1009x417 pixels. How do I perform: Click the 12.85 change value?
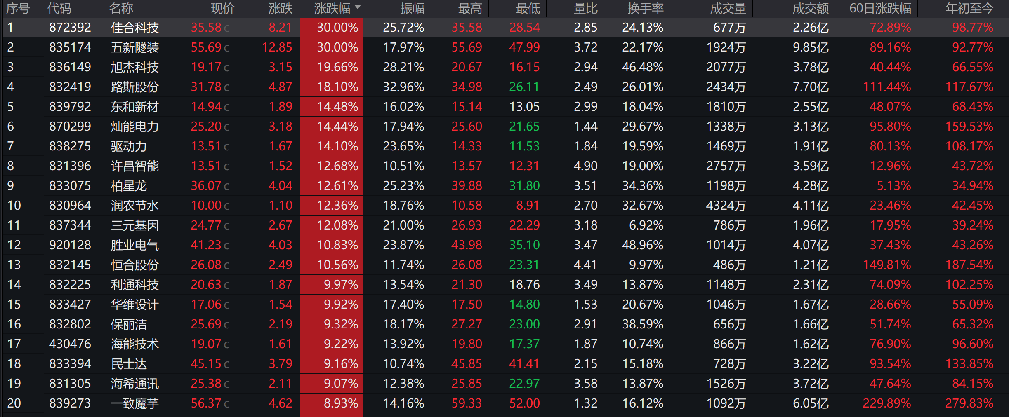click(x=277, y=47)
